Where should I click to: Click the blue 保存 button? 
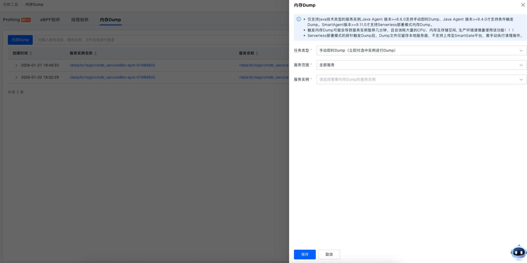305,255
